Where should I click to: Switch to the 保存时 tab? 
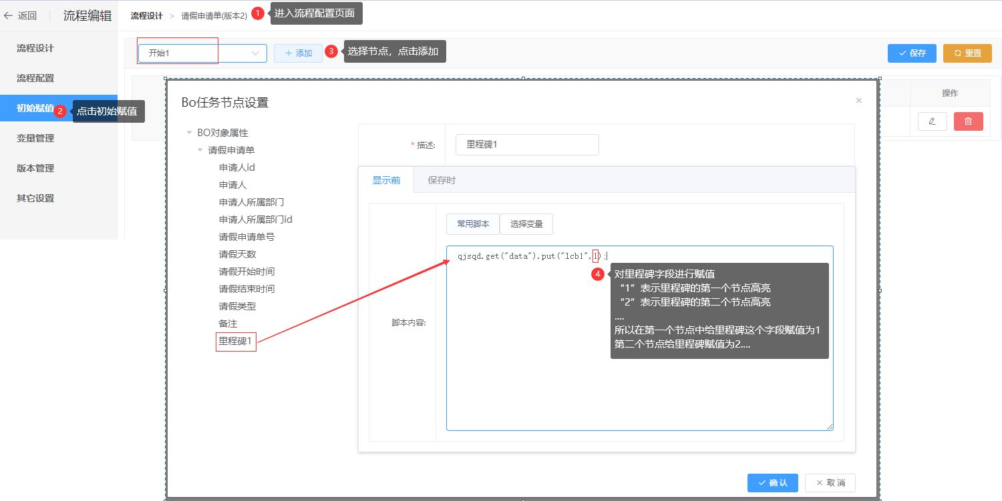(x=442, y=180)
